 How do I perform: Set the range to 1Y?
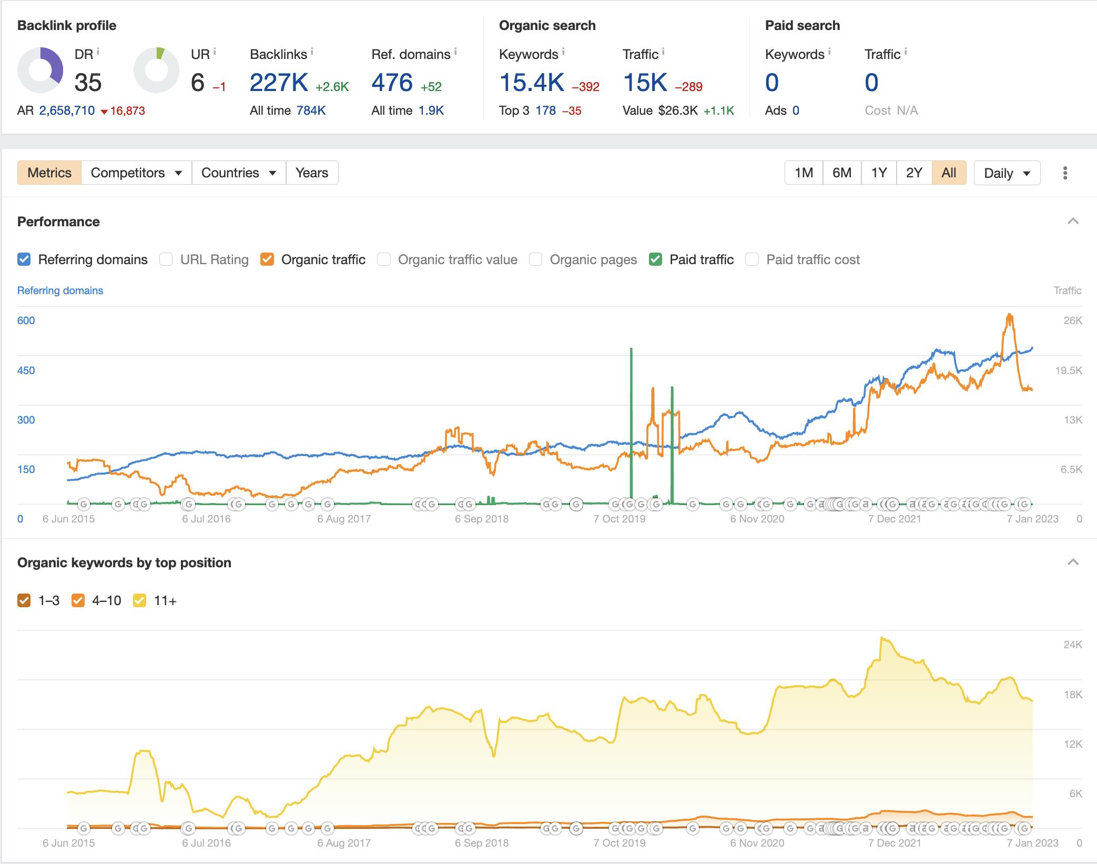point(879,173)
